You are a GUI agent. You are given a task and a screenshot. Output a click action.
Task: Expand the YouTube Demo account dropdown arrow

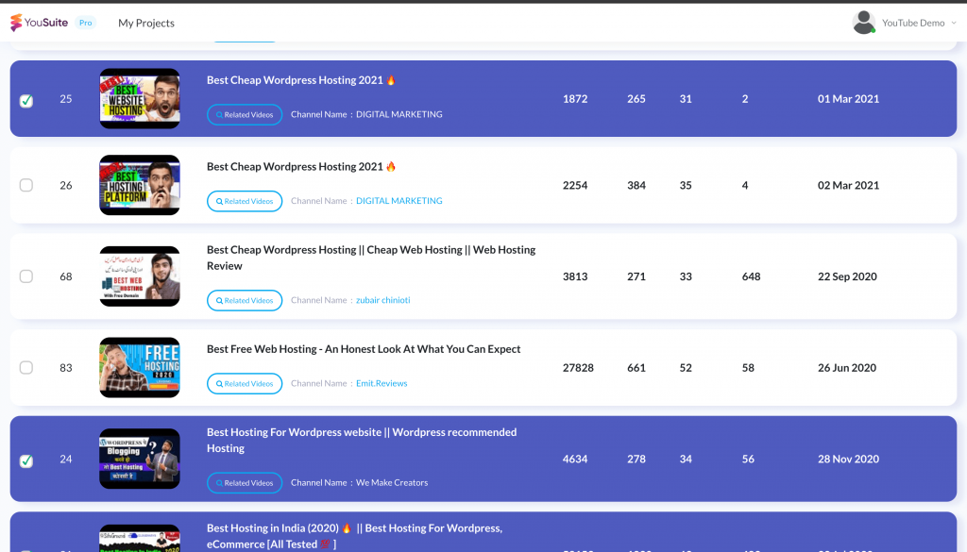tap(953, 24)
